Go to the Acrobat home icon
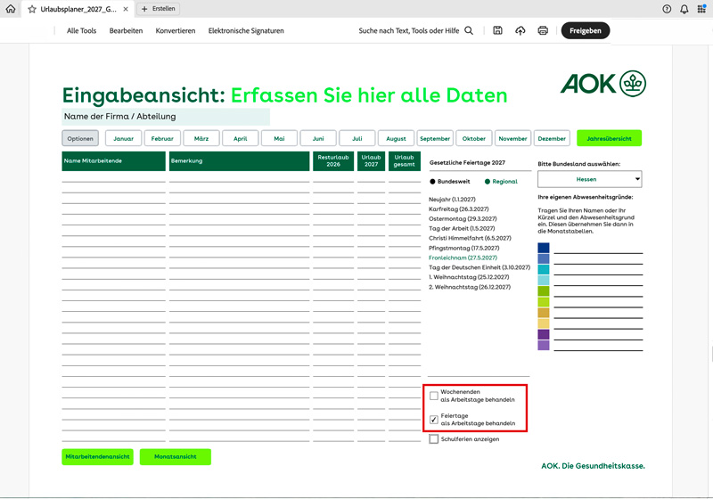 12,9
